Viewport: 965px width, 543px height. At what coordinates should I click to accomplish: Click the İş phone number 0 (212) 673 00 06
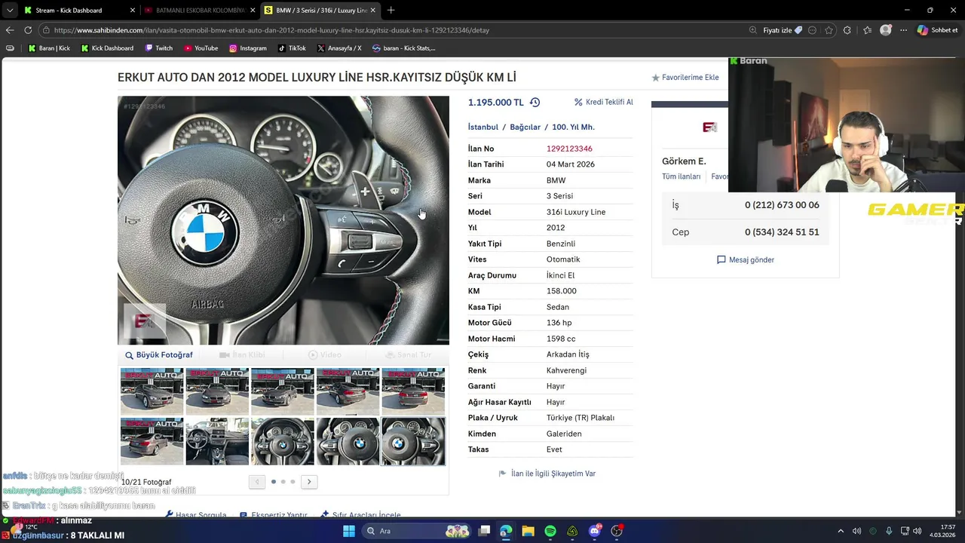pos(782,205)
